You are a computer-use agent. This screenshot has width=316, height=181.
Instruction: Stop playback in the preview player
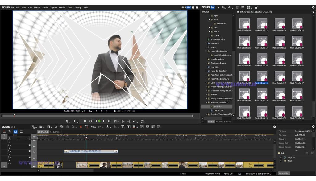tap(85, 121)
